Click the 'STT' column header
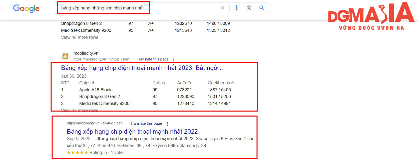Screen dimensions: 418x165 coord(65,83)
